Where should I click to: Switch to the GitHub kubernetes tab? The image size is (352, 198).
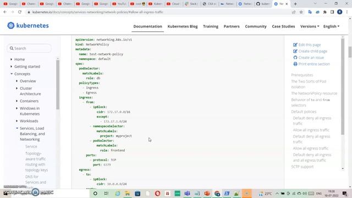click(263, 4)
